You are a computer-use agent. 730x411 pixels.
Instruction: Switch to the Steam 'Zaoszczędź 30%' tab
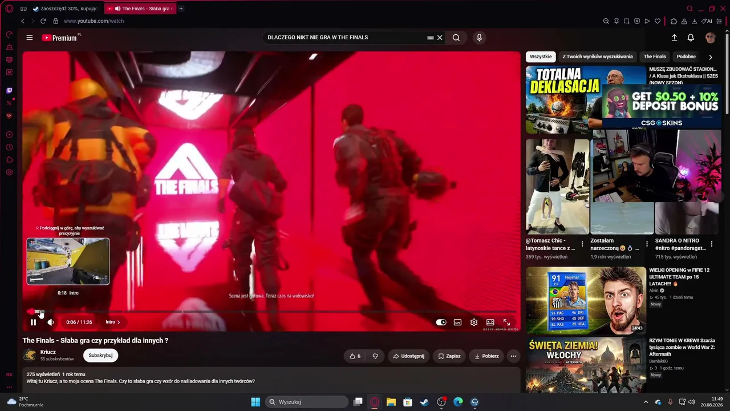tap(65, 9)
